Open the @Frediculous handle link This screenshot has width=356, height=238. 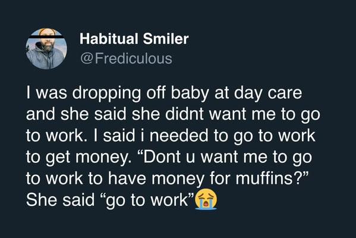(126, 58)
